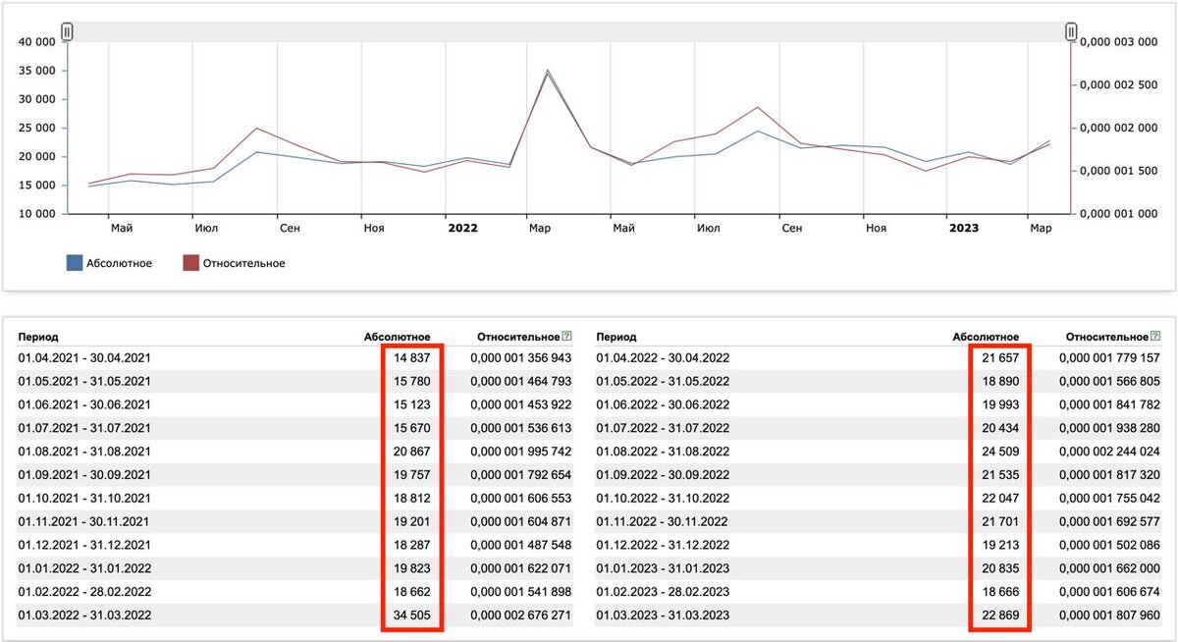Sort by Относительное header above 0,000 001 356 943
The image size is (1178, 642).
(518, 337)
